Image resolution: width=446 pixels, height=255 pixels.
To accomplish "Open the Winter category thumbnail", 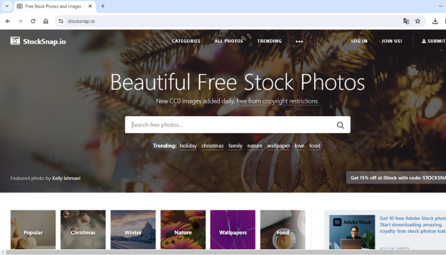I will tap(133, 229).
